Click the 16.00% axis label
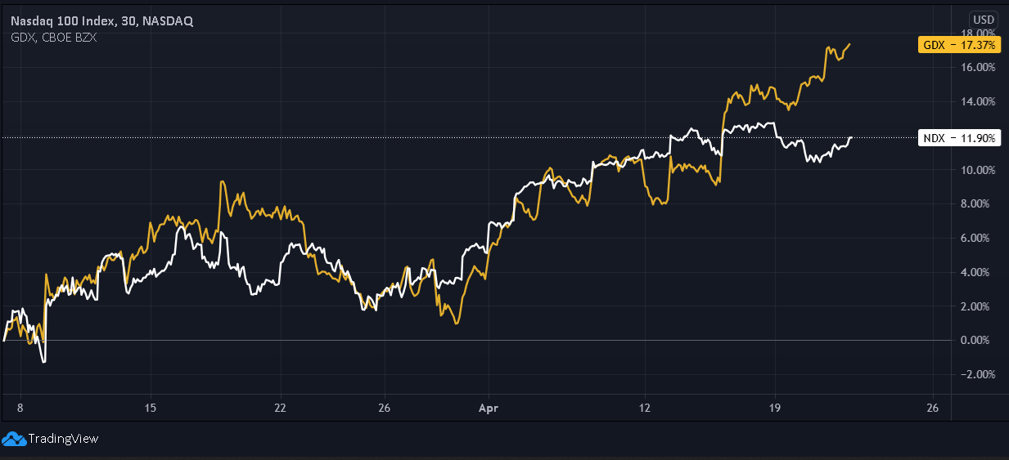Screen dimensions: 1009x460 [x=979, y=67]
